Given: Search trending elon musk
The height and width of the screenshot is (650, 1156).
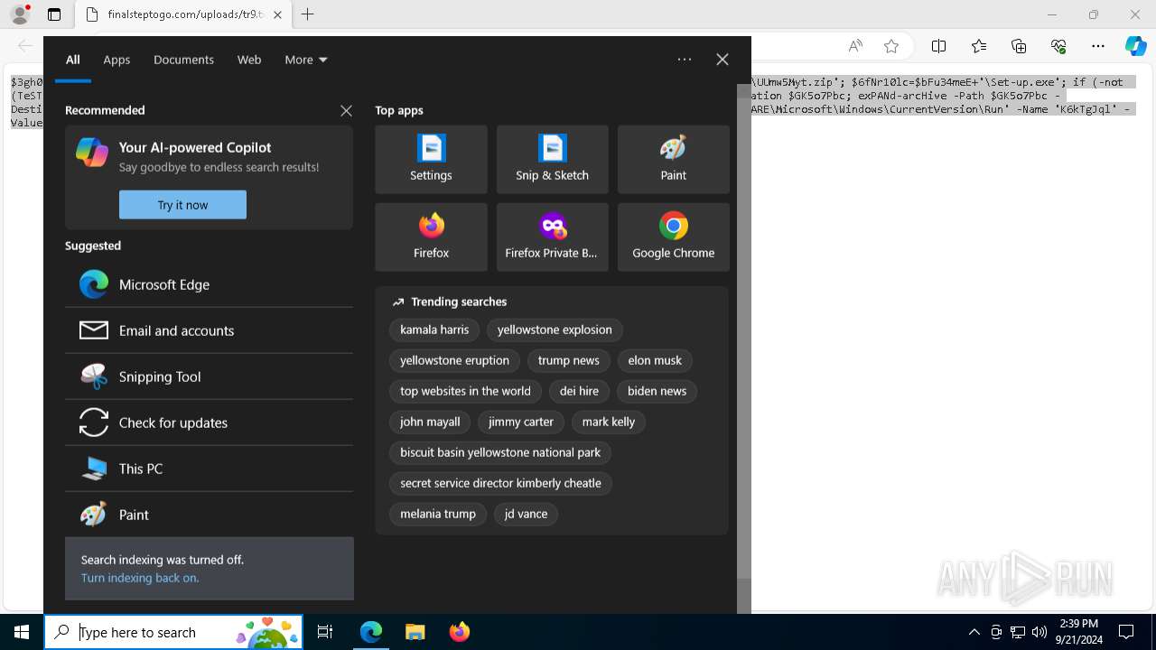Looking at the screenshot, I should 655,360.
